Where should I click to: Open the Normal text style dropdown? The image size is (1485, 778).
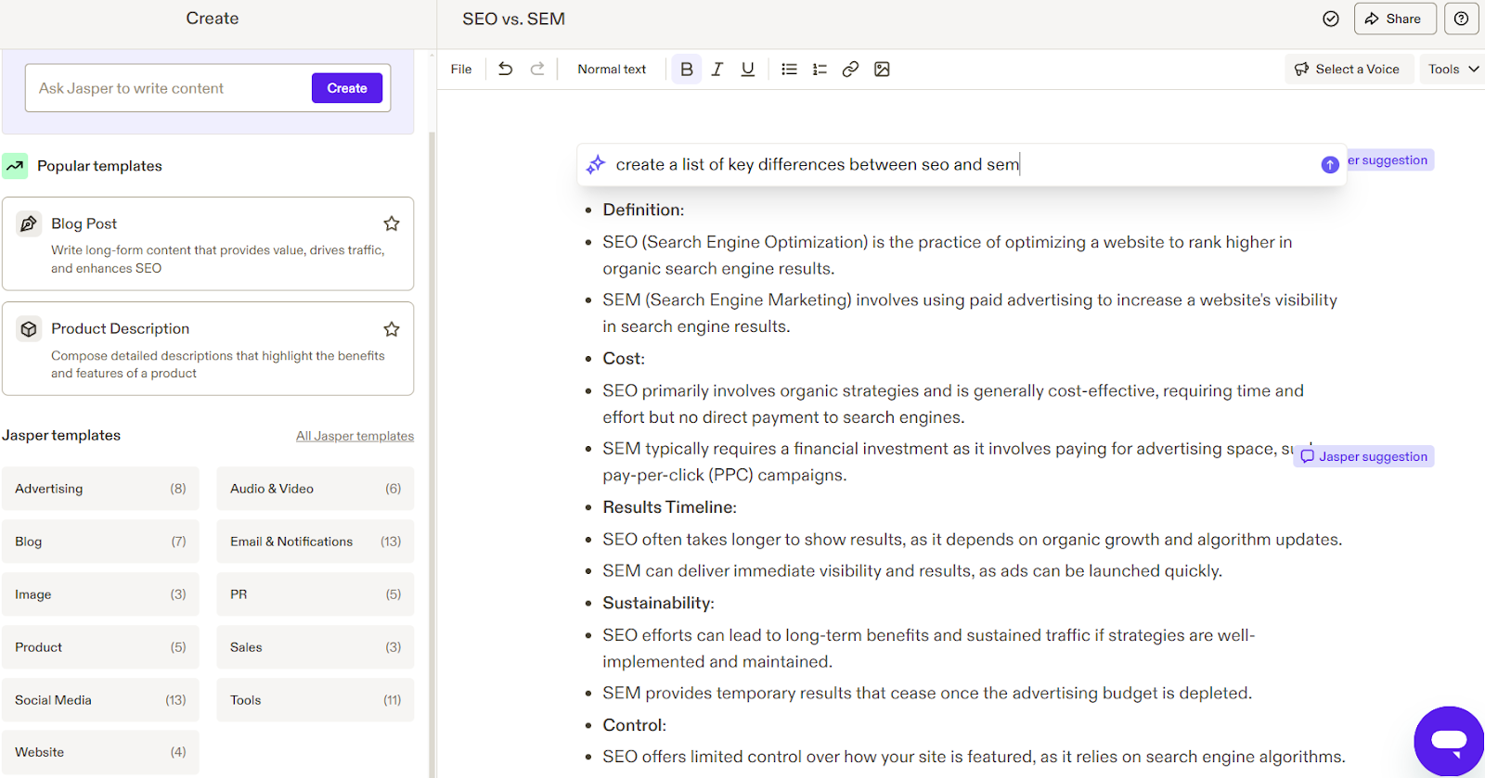tap(612, 69)
